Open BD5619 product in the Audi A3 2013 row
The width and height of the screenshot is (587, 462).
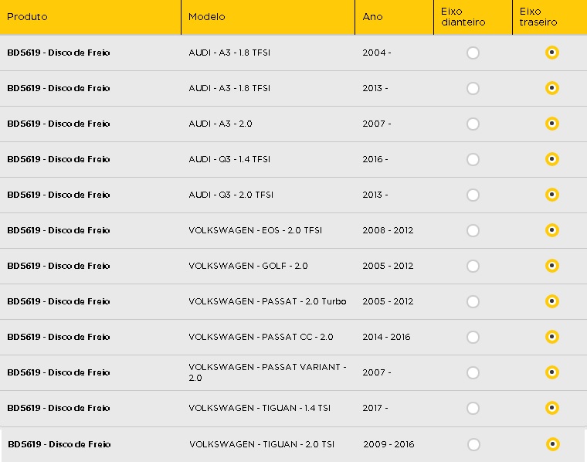(x=59, y=88)
